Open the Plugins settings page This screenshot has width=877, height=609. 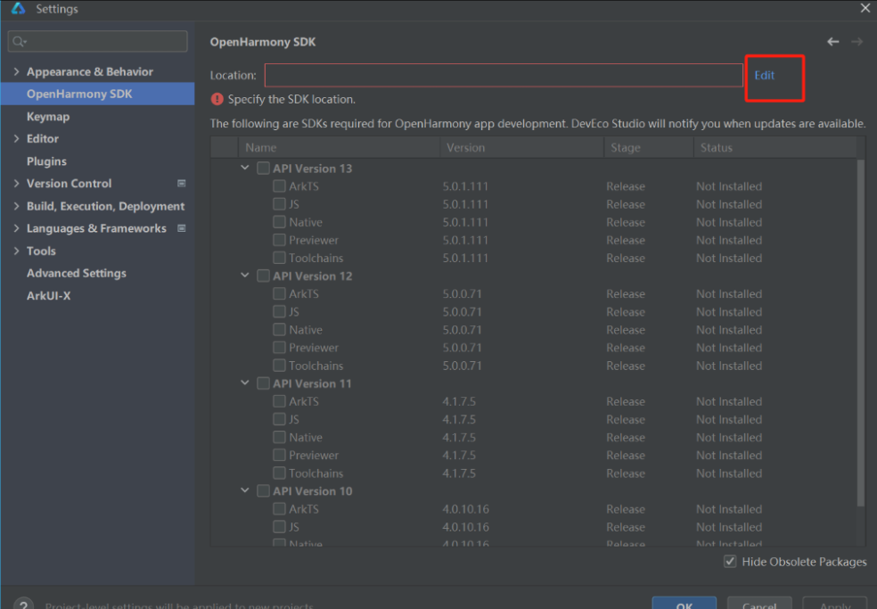46,161
